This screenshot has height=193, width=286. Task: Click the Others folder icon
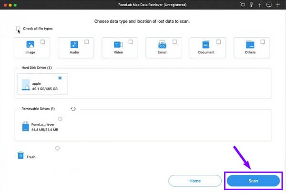[x=250, y=44]
